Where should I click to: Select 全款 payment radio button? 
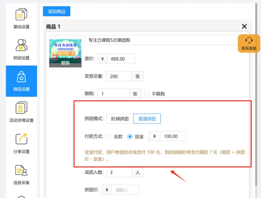click(109, 136)
